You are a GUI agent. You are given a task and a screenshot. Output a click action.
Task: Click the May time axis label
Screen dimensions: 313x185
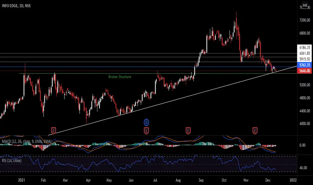point(109,180)
